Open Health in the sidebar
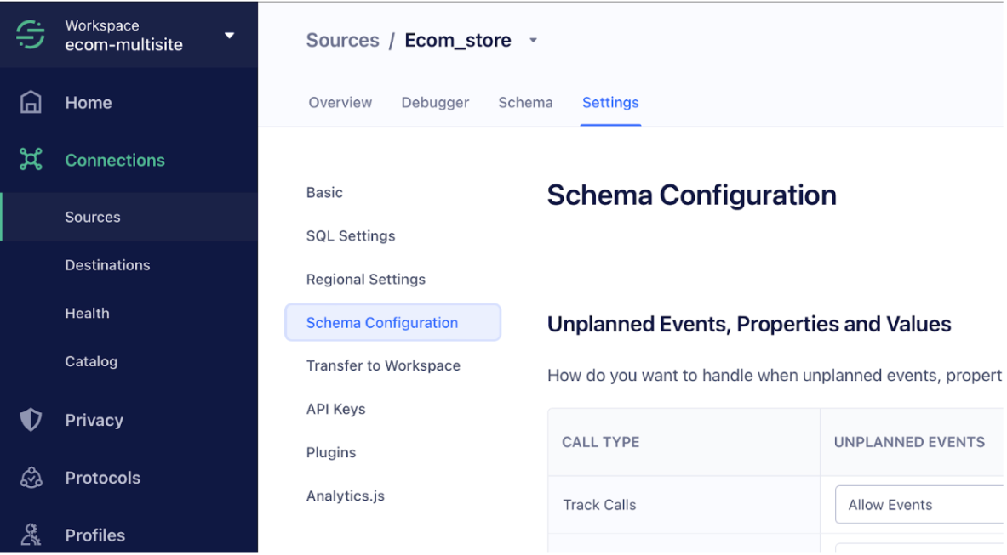Viewport: 1007px width, 555px height. (87, 313)
